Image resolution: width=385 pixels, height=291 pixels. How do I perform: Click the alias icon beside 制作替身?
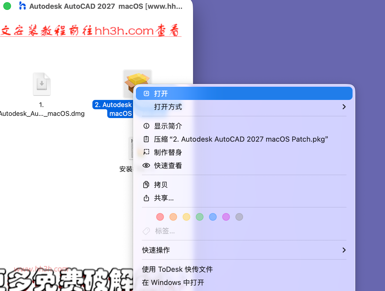click(146, 152)
